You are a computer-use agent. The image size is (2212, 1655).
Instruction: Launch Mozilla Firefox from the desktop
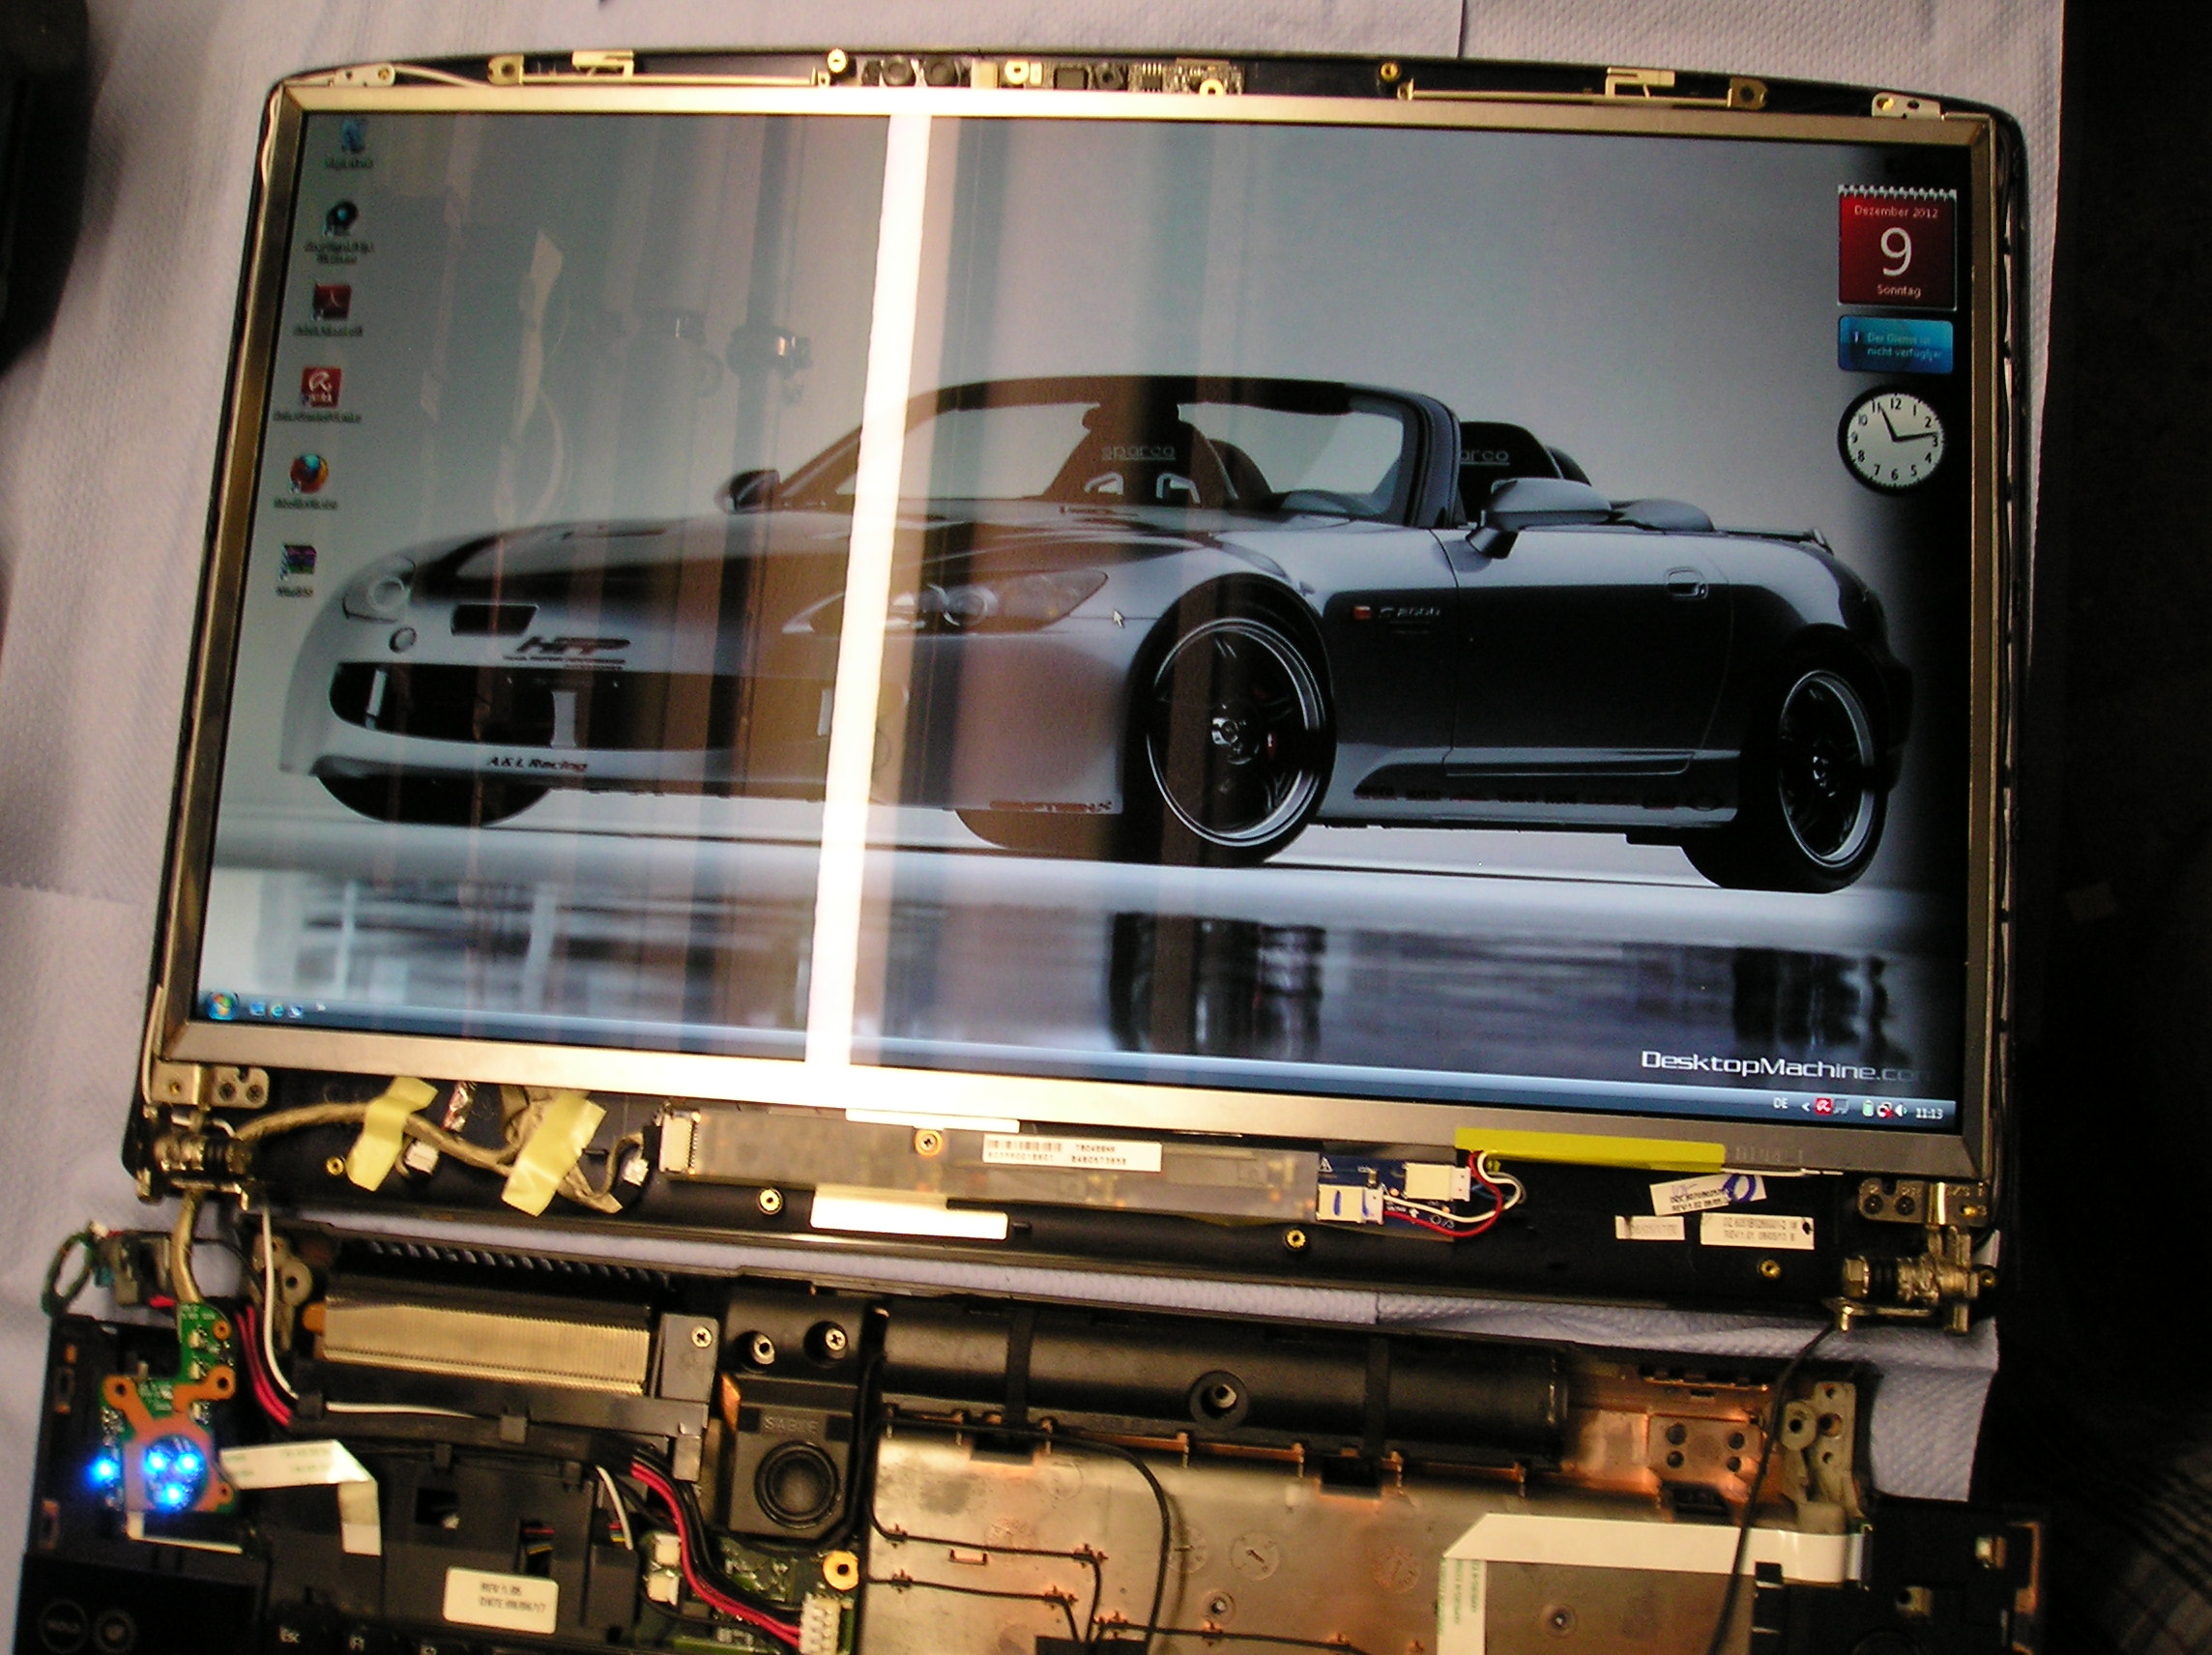coord(309,474)
